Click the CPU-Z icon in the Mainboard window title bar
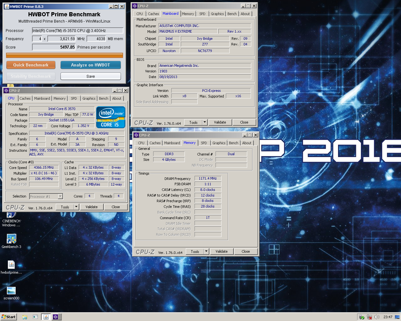Image resolution: width=401 pixels, height=321 pixels. [x=135, y=6]
